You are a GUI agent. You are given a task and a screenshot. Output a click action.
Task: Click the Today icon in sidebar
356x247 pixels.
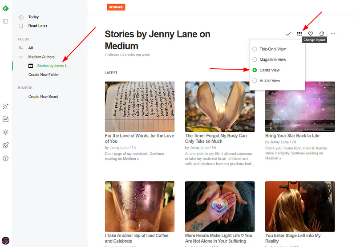[21, 17]
